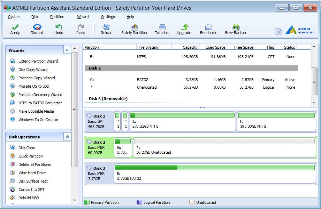Choose Wipe Hard Drive operation
The width and height of the screenshot is (321, 209).
[x=32, y=173]
